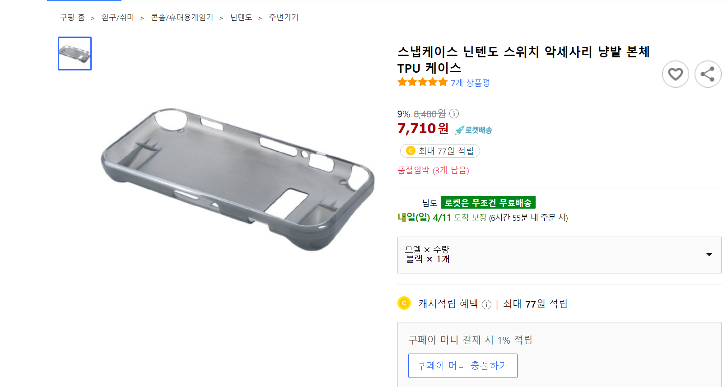Click the 로켓은 무조건 무료배송 green badge
The image size is (728, 387).
pyautogui.click(x=488, y=203)
